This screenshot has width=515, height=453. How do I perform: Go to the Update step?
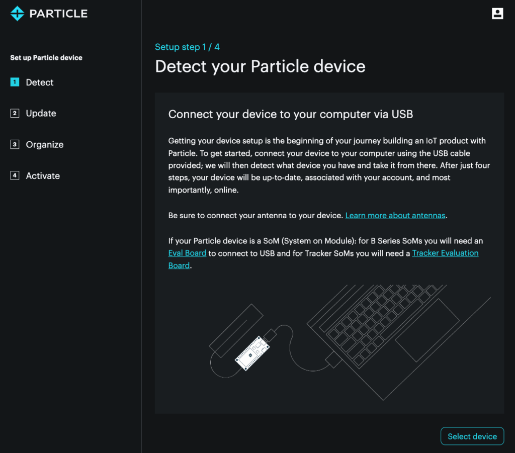(x=41, y=114)
